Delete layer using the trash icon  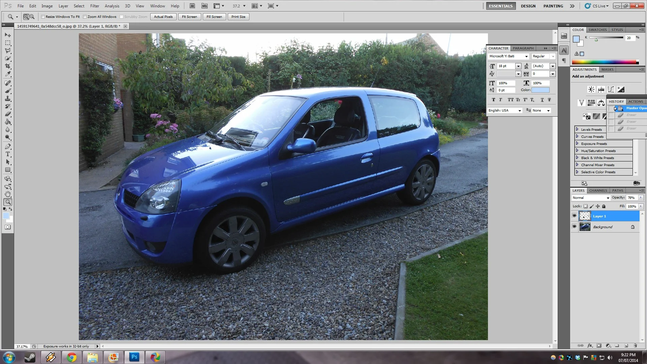click(635, 345)
